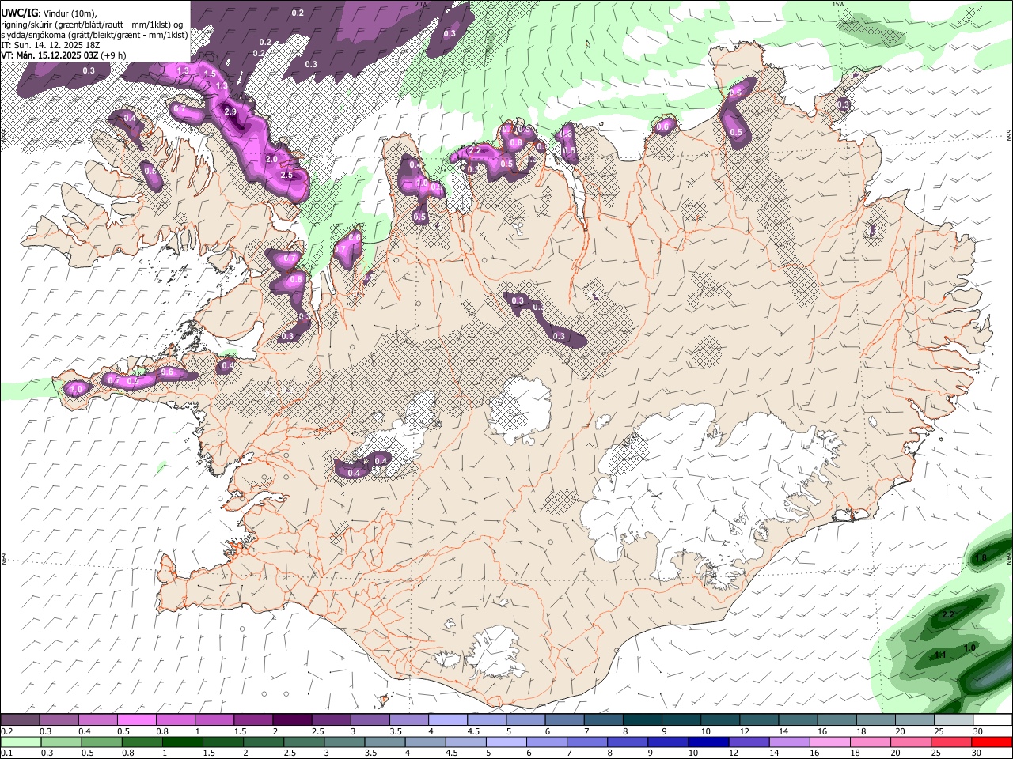
Task: Click the 0.2 label in the upper legend
Action: coord(6,731)
